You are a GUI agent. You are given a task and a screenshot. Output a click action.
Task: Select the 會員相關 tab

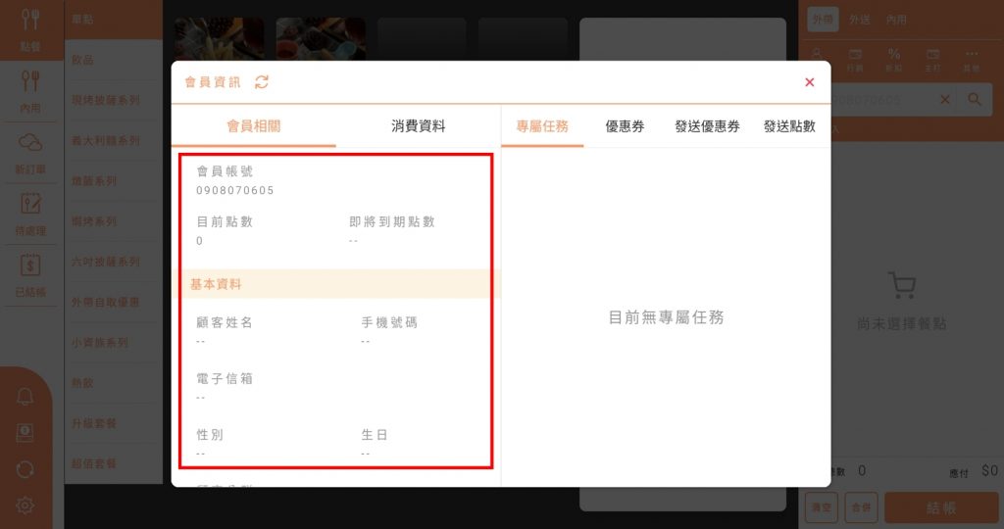254,126
